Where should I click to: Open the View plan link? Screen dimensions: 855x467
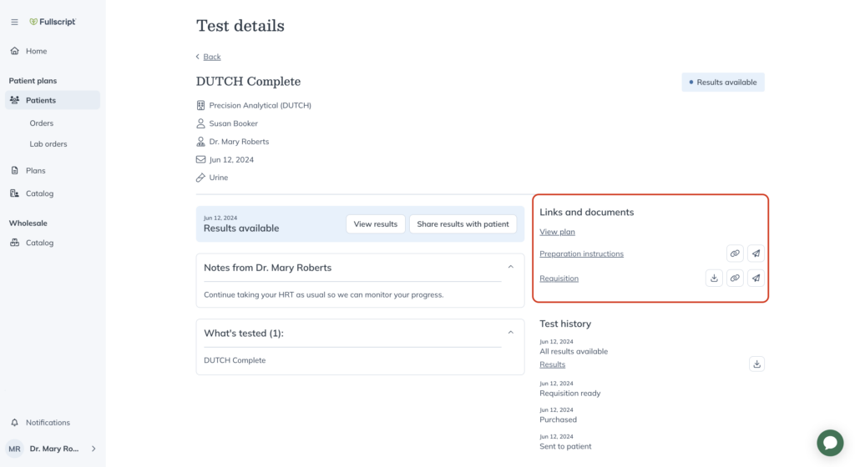[557, 232]
